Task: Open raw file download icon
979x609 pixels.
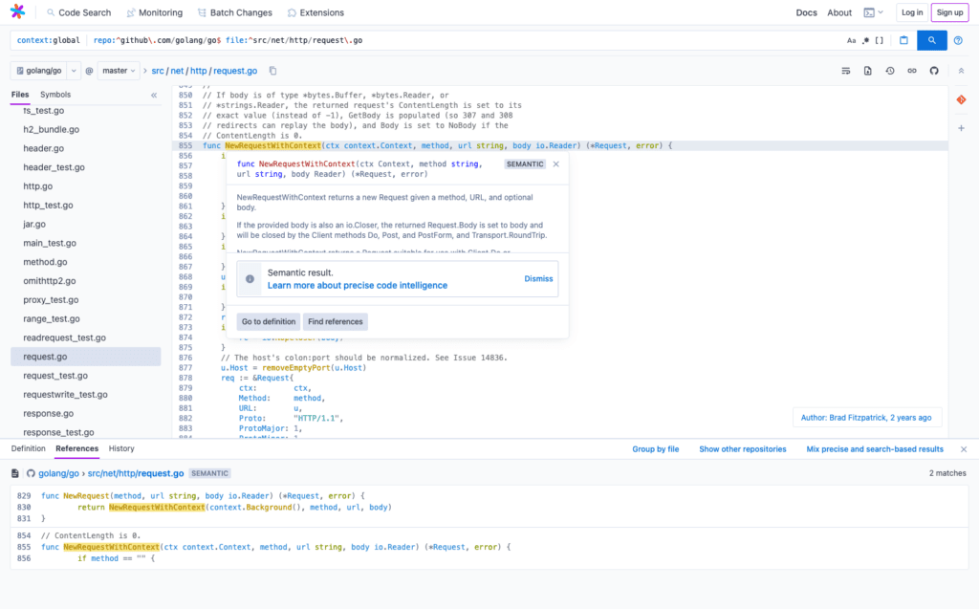Action: pyautogui.click(x=867, y=71)
